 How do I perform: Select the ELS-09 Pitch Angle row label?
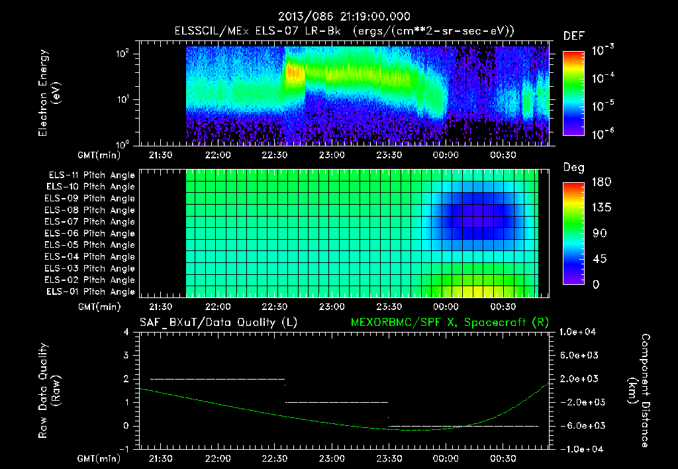90,199
